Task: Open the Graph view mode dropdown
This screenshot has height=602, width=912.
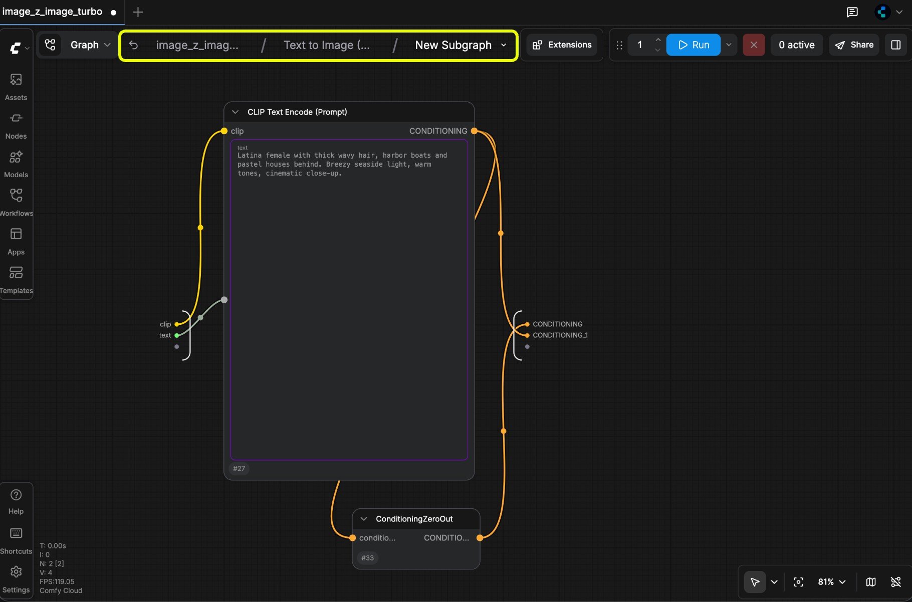Action: tap(90, 45)
